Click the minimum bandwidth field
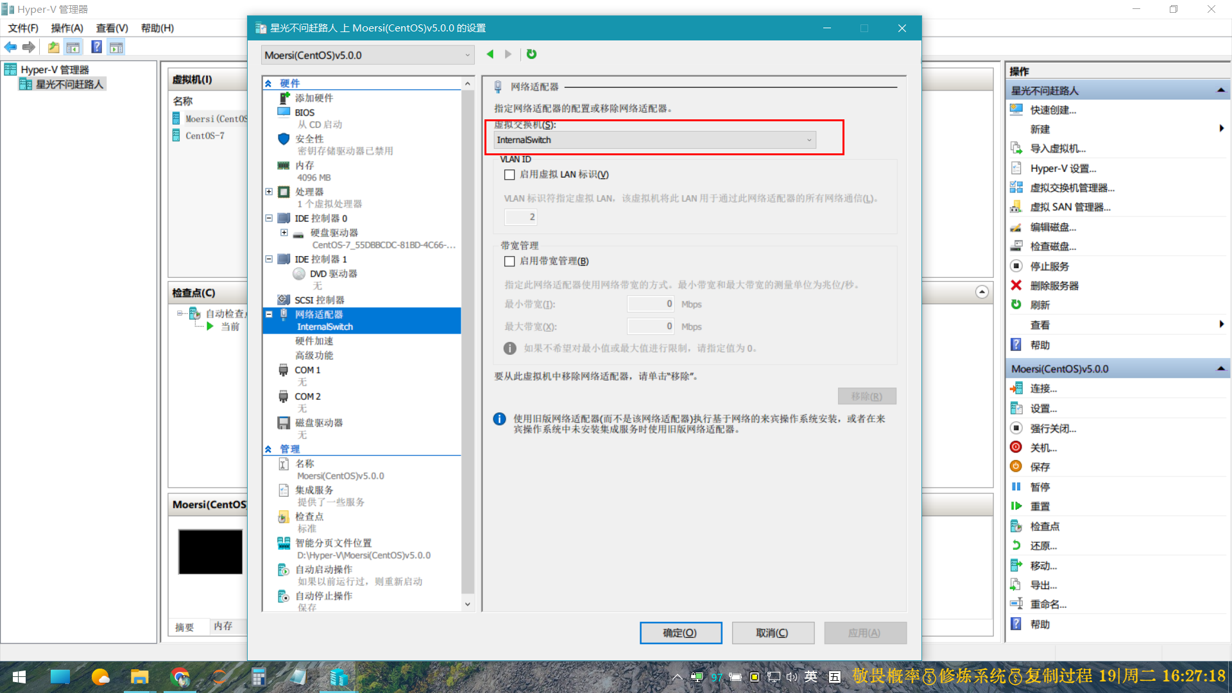1232x693 pixels. pos(651,304)
